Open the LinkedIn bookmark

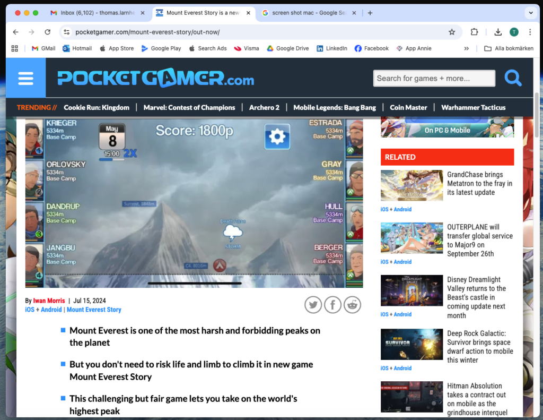(332, 48)
